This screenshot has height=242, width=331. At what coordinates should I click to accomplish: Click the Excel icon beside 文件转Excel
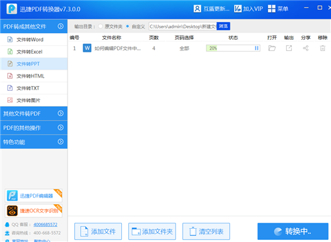[10, 52]
